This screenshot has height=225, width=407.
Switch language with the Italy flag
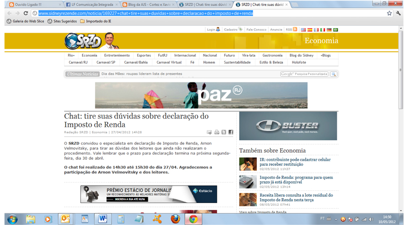323,29
